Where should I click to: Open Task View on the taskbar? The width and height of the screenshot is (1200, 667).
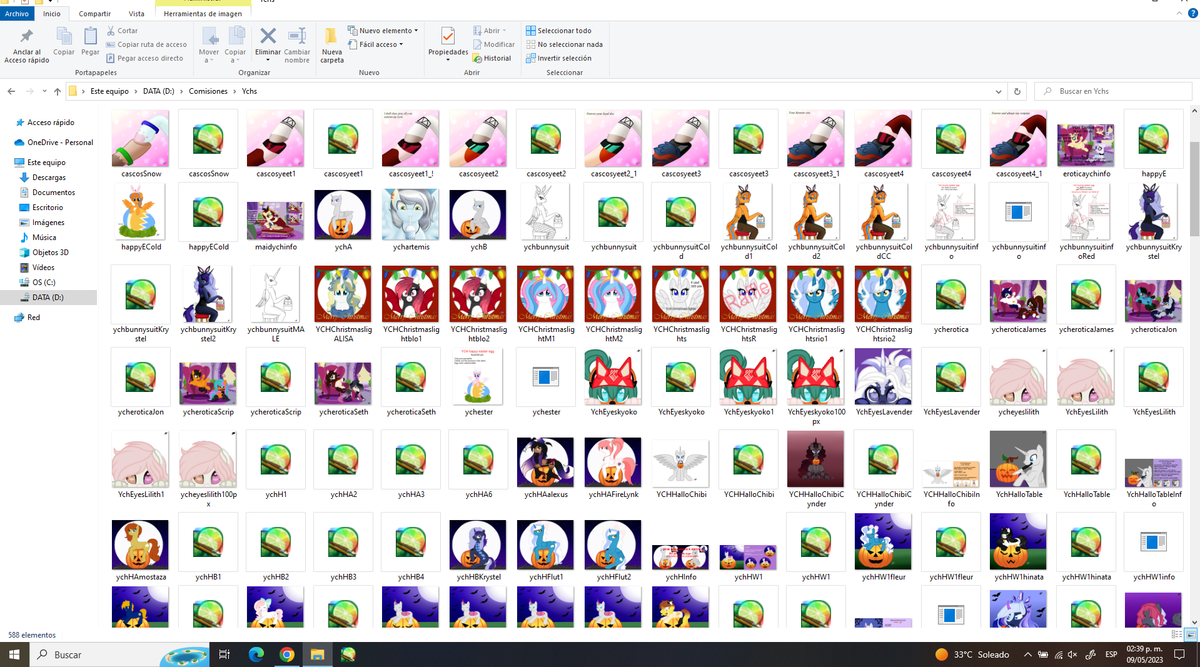click(224, 654)
